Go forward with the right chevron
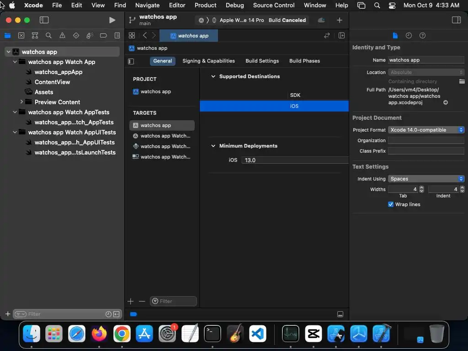The image size is (468, 351). pos(154,36)
